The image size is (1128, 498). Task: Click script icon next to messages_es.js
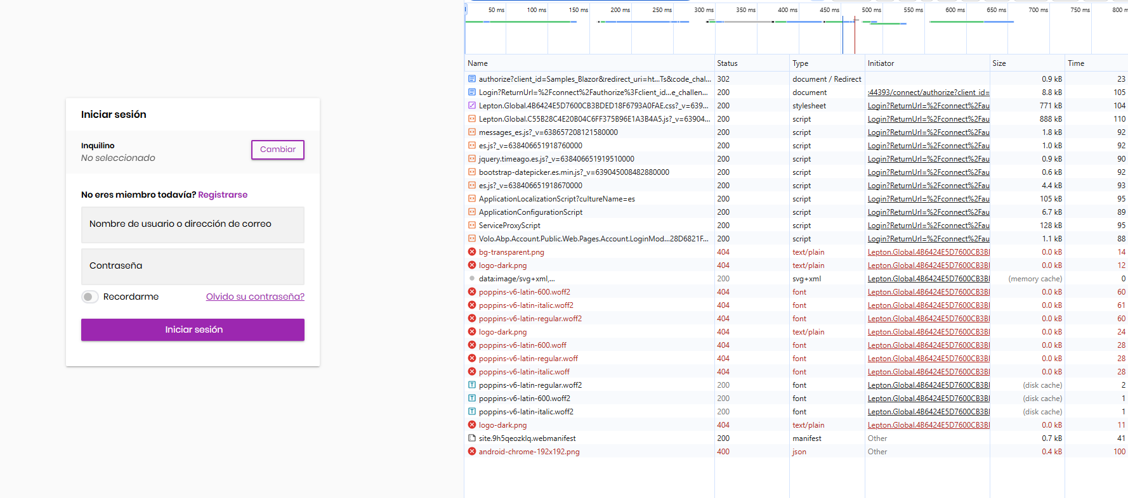471,132
